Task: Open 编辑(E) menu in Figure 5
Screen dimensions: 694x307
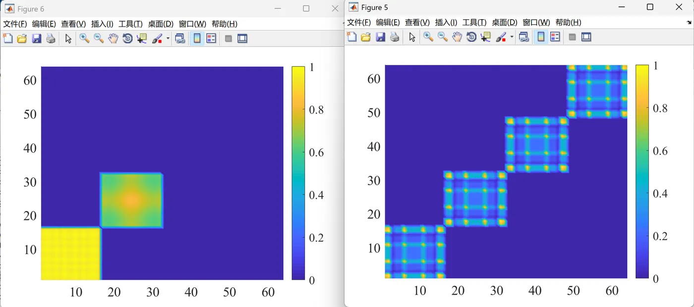Action: point(388,22)
